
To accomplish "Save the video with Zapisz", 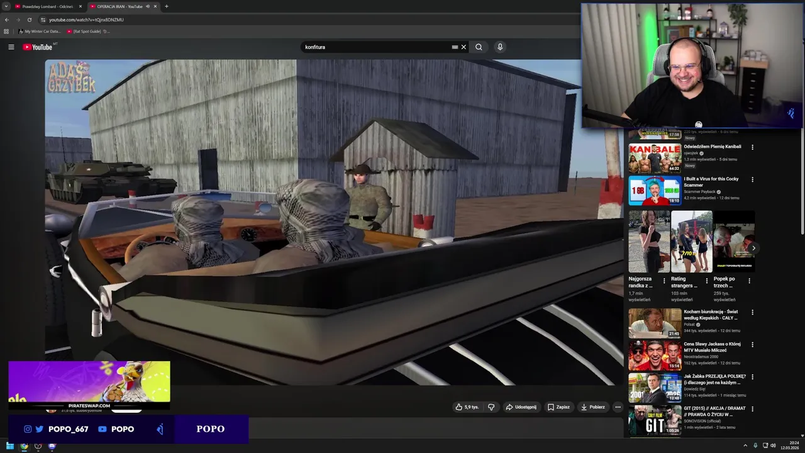I will click(558, 407).
